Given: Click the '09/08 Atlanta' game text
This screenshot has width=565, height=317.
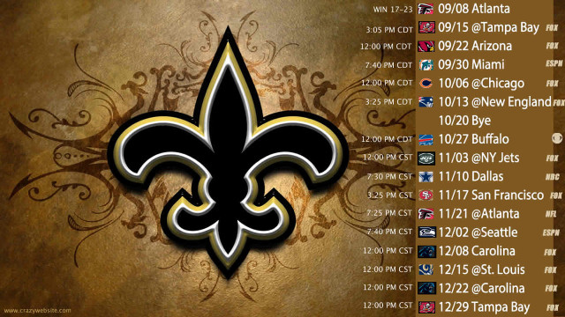Looking at the screenshot, I should [474, 9].
